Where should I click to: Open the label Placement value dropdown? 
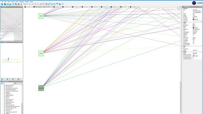click(x=197, y=29)
